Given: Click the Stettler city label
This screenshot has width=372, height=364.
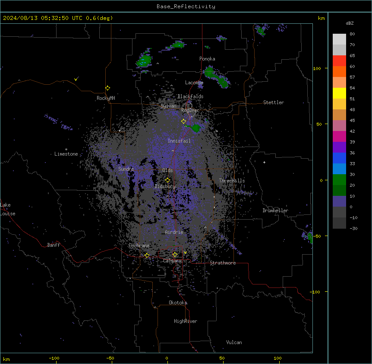Looking at the screenshot, I should coord(274,102).
